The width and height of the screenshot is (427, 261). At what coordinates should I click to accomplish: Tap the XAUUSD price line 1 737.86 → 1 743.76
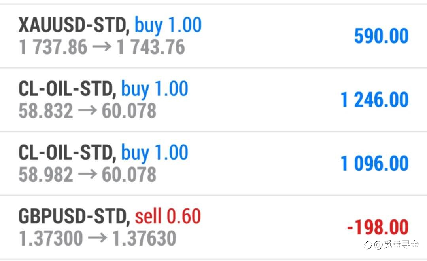pyautogui.click(x=102, y=47)
